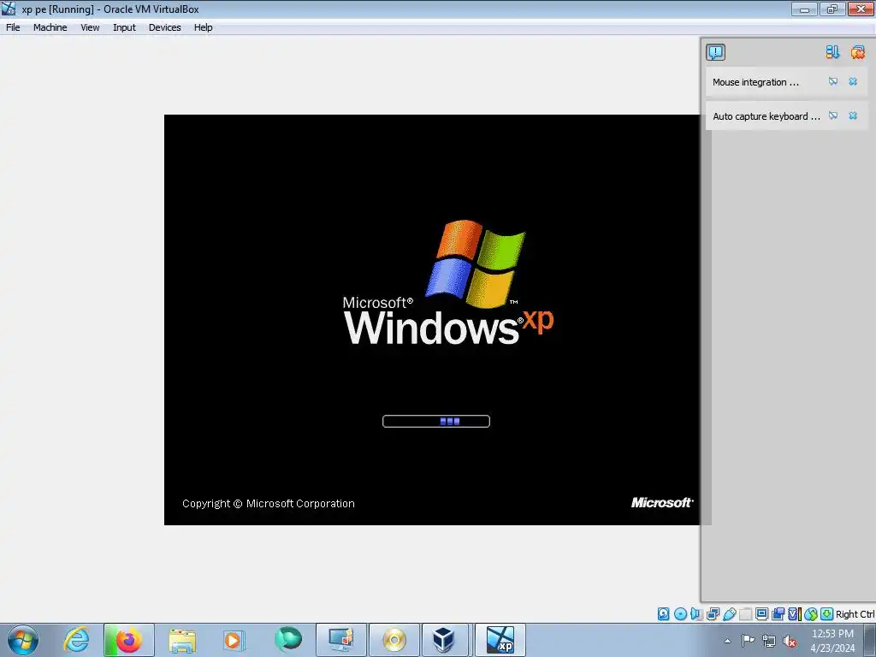Open the taskbar clock showing 12:53 PM
Viewport: 876px width, 657px height.
point(832,641)
